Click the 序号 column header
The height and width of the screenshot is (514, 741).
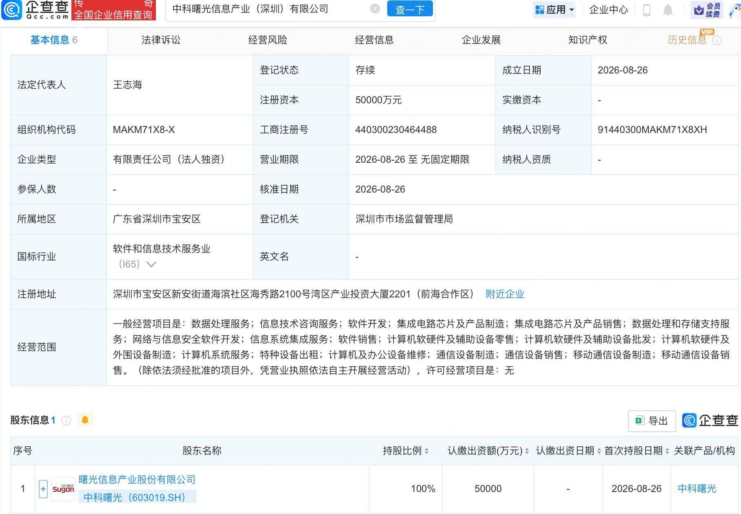[x=23, y=451]
